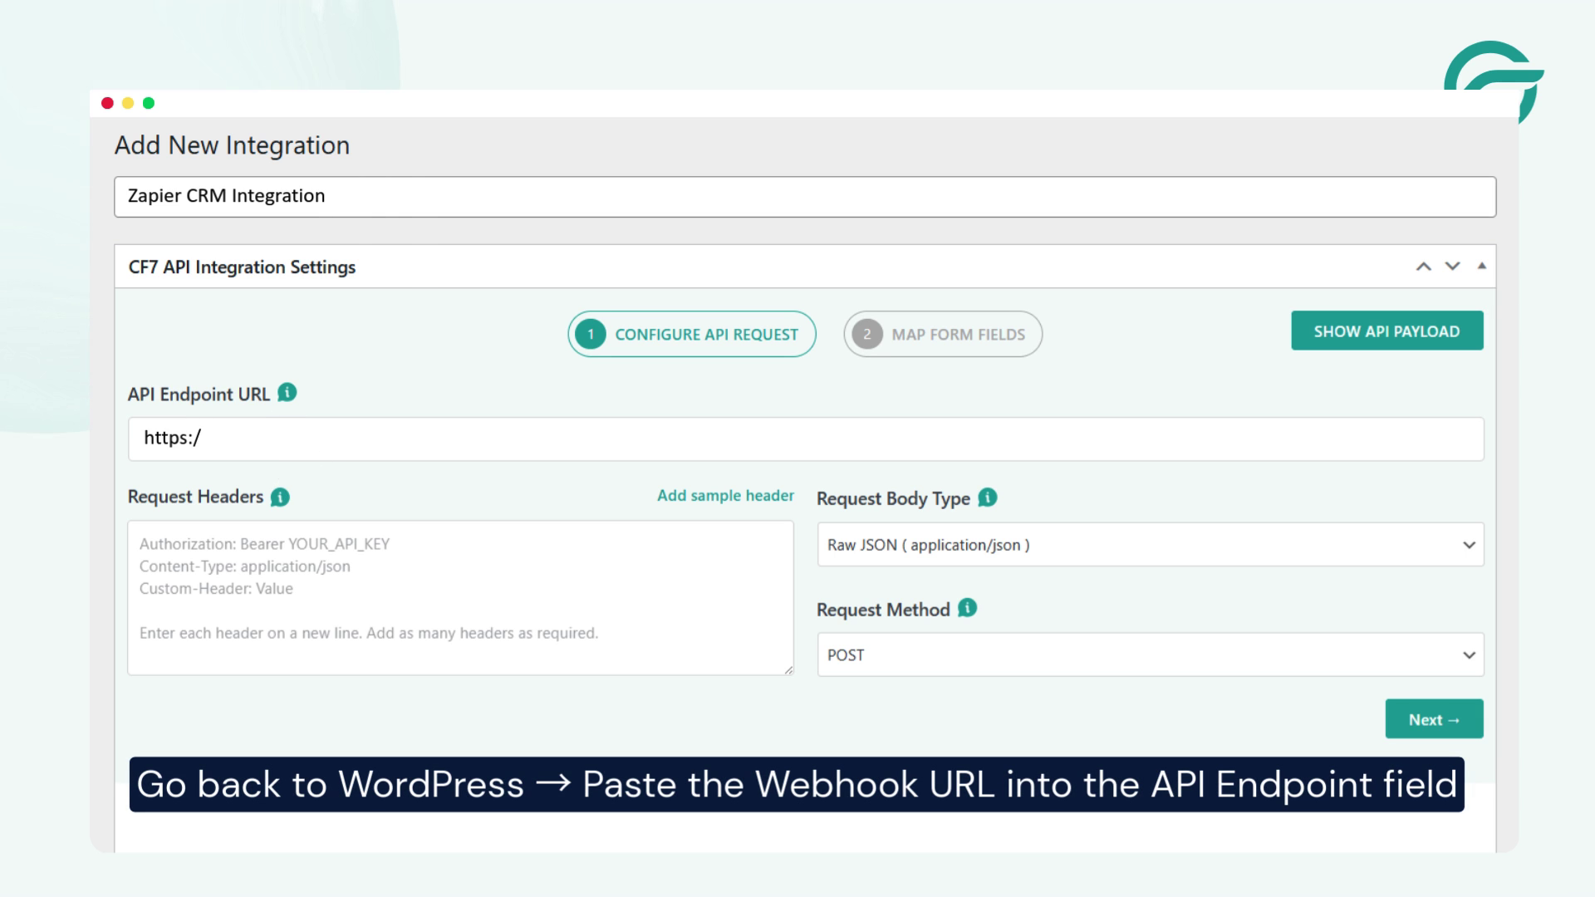Click the Add sample header link

(x=725, y=495)
